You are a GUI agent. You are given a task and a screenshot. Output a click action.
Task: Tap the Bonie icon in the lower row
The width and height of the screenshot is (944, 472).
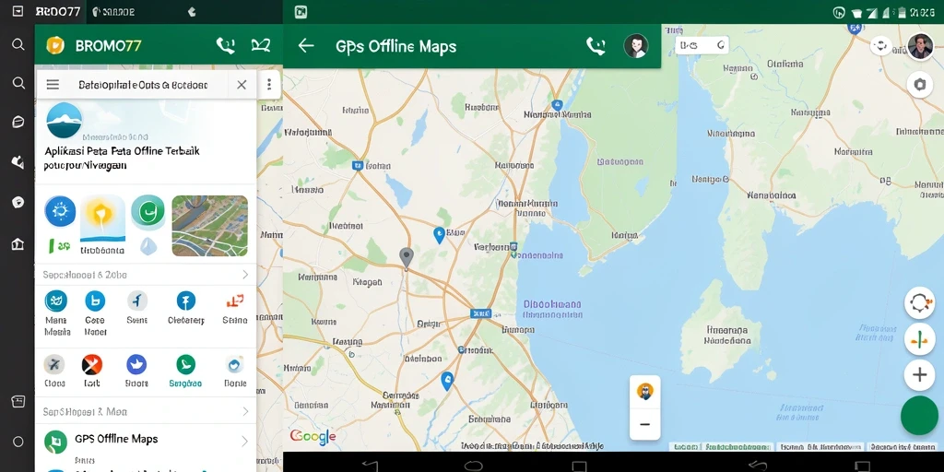tap(234, 364)
